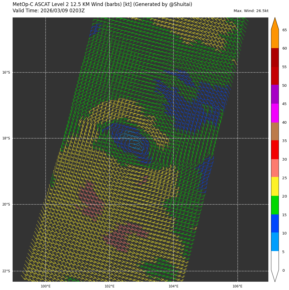Click the magenta 40–45 kt colorbar segment
The image size is (289, 290).
click(275, 113)
